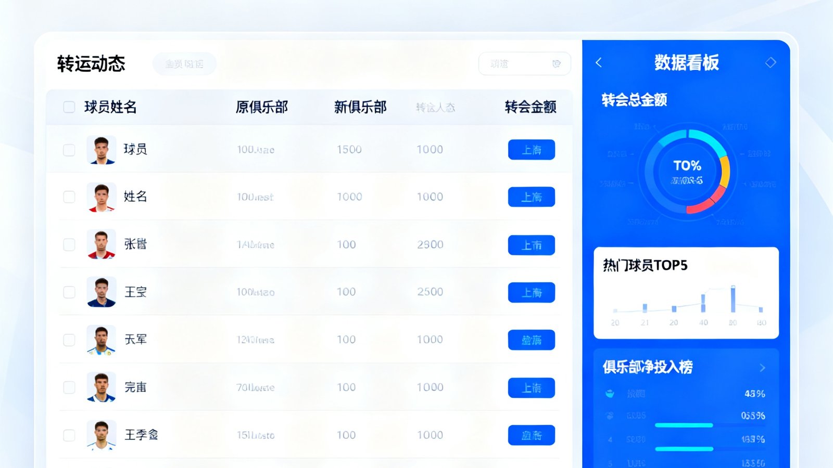Sort by the 球员姓名 column header
Image resolution: width=833 pixels, height=468 pixels.
[110, 107]
